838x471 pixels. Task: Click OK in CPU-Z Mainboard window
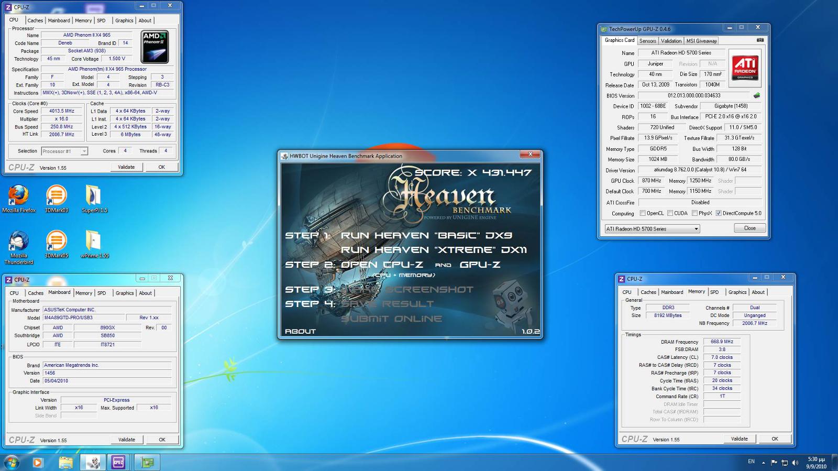(x=162, y=440)
